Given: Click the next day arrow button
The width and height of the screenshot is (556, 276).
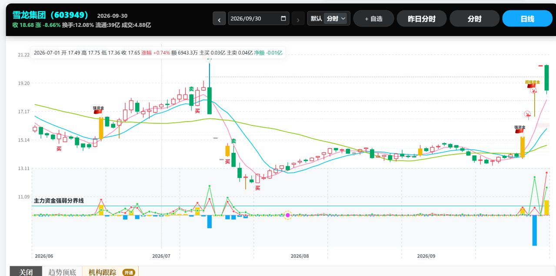Looking at the screenshot, I should pyautogui.click(x=298, y=19).
